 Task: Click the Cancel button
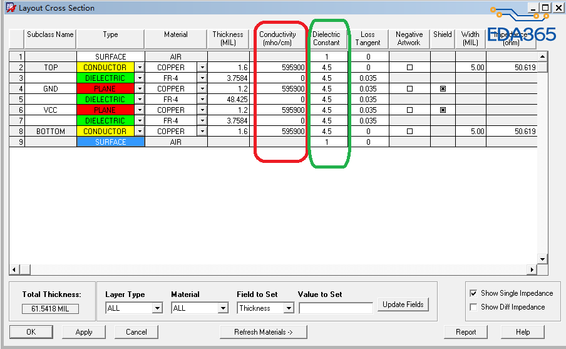click(136, 332)
